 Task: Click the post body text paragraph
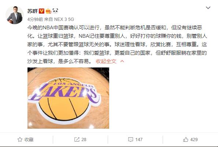pos(117,44)
